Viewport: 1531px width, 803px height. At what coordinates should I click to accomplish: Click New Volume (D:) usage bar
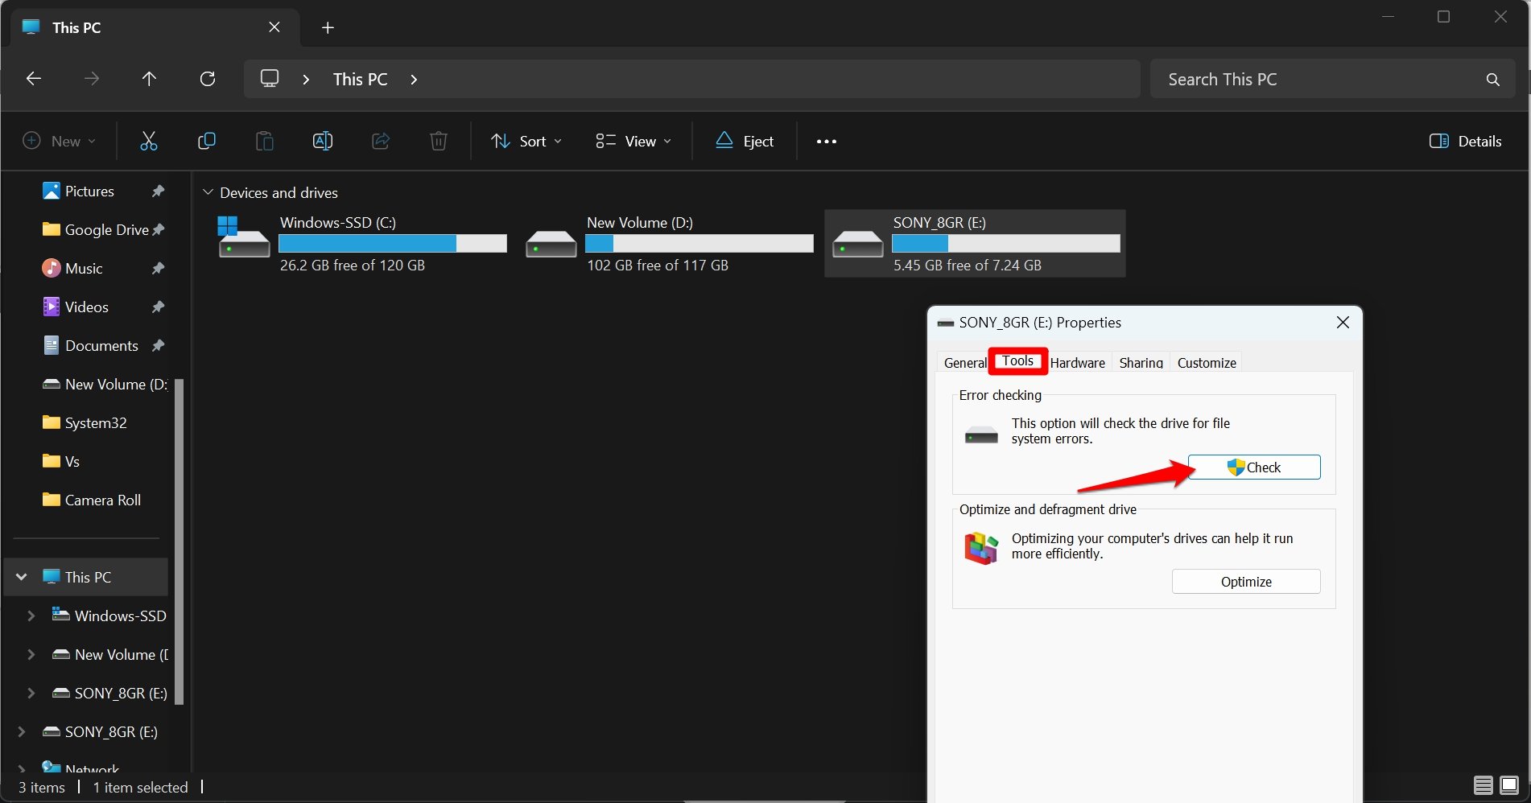[699, 243]
